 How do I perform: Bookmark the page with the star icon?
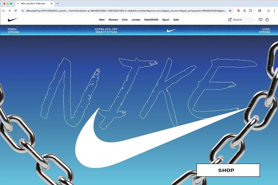[x=230, y=11]
